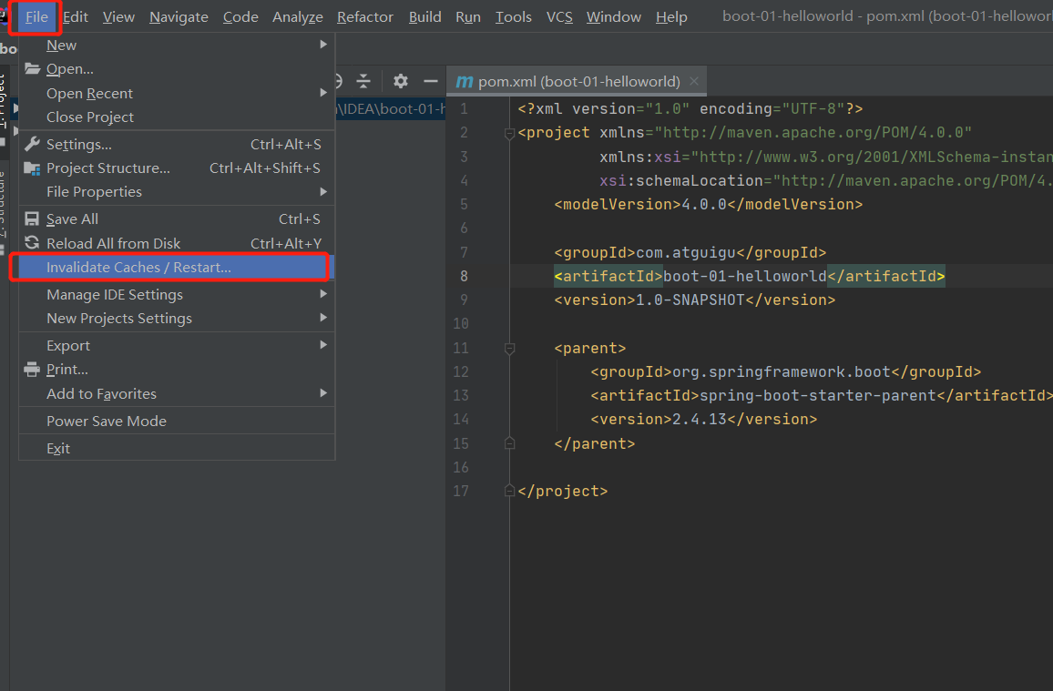Click version 1.0-SNAPSHOT text
This screenshot has width=1053, height=691.
pos(690,300)
